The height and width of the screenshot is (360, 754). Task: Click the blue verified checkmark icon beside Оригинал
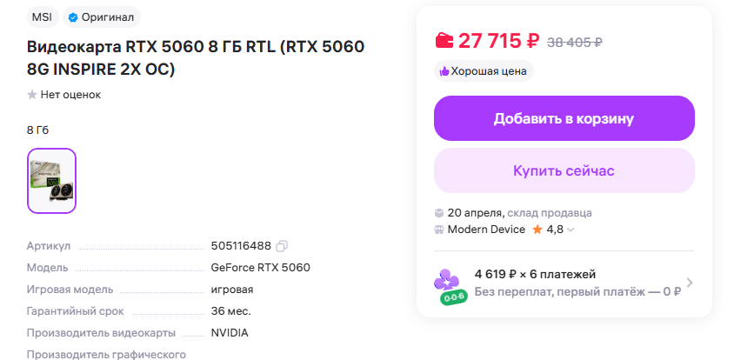[x=73, y=17]
